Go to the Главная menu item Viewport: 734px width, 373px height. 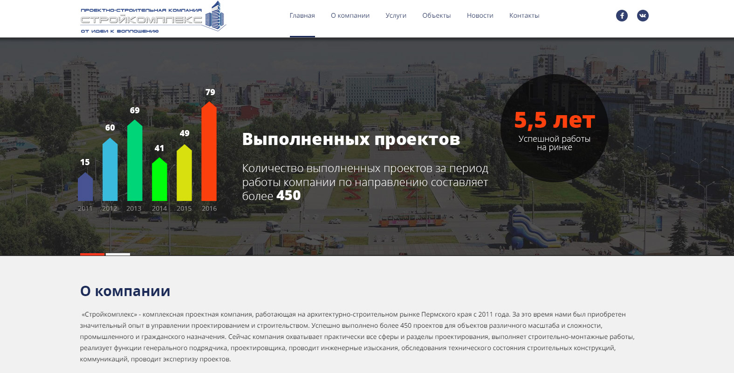[x=302, y=15]
